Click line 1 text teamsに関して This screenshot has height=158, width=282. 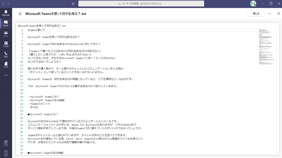[36, 30]
